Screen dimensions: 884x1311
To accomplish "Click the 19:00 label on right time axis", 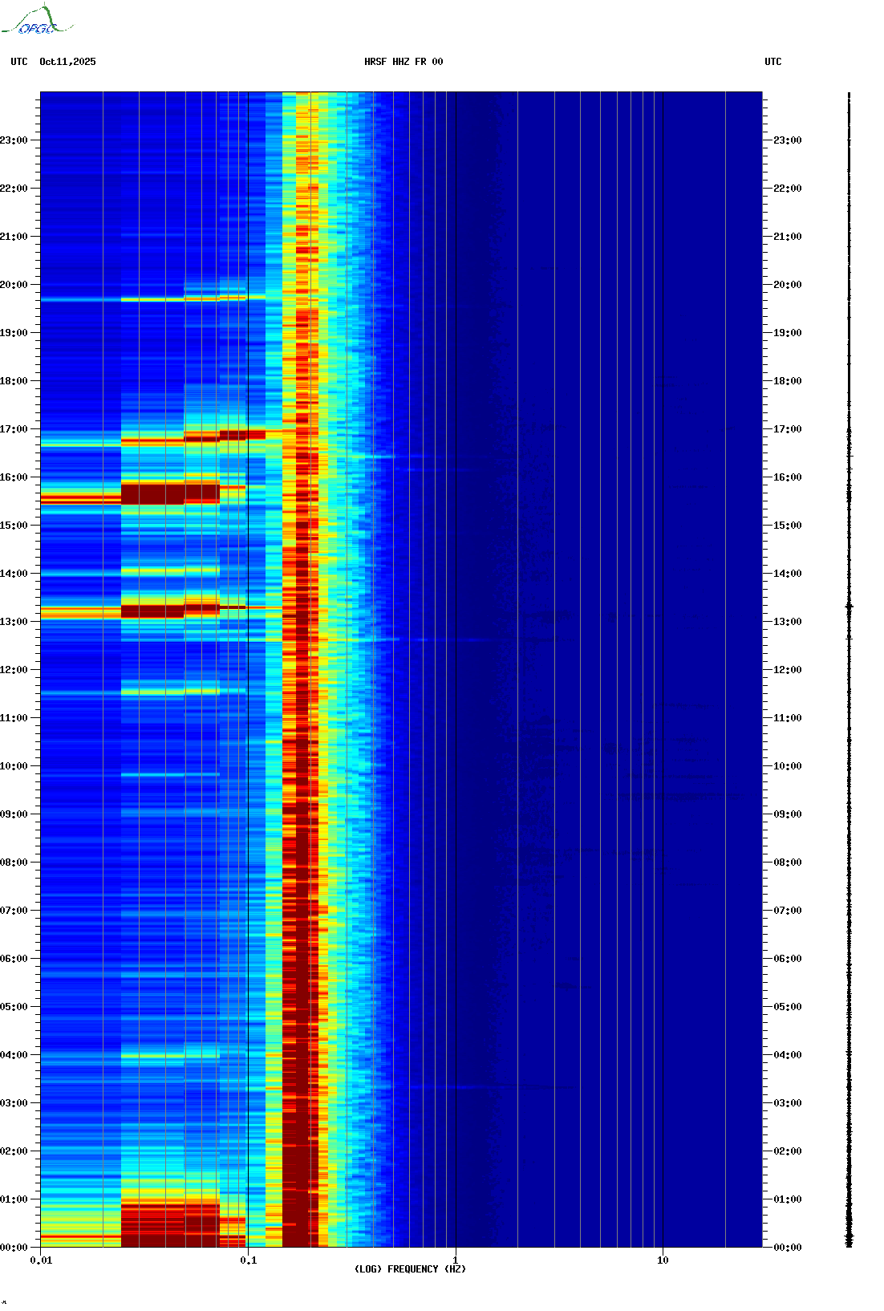I will tap(788, 333).
